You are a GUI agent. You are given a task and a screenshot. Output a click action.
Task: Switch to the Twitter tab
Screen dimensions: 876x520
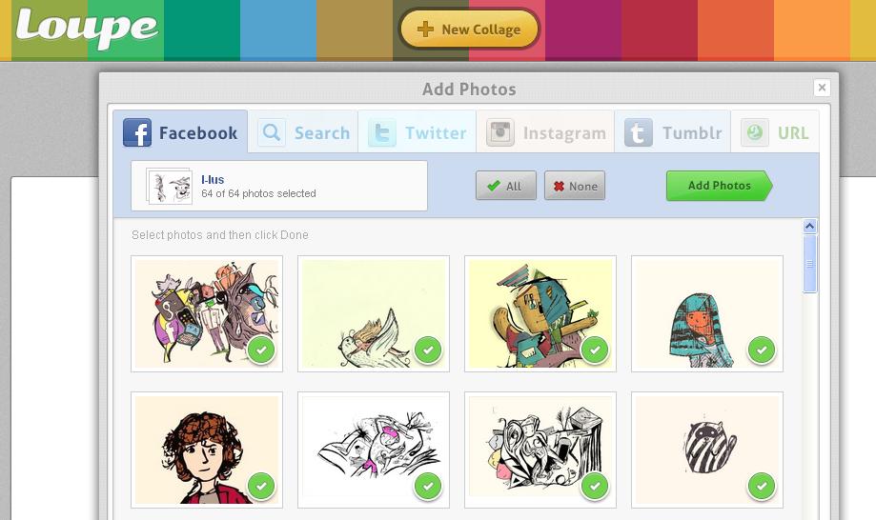tap(418, 132)
